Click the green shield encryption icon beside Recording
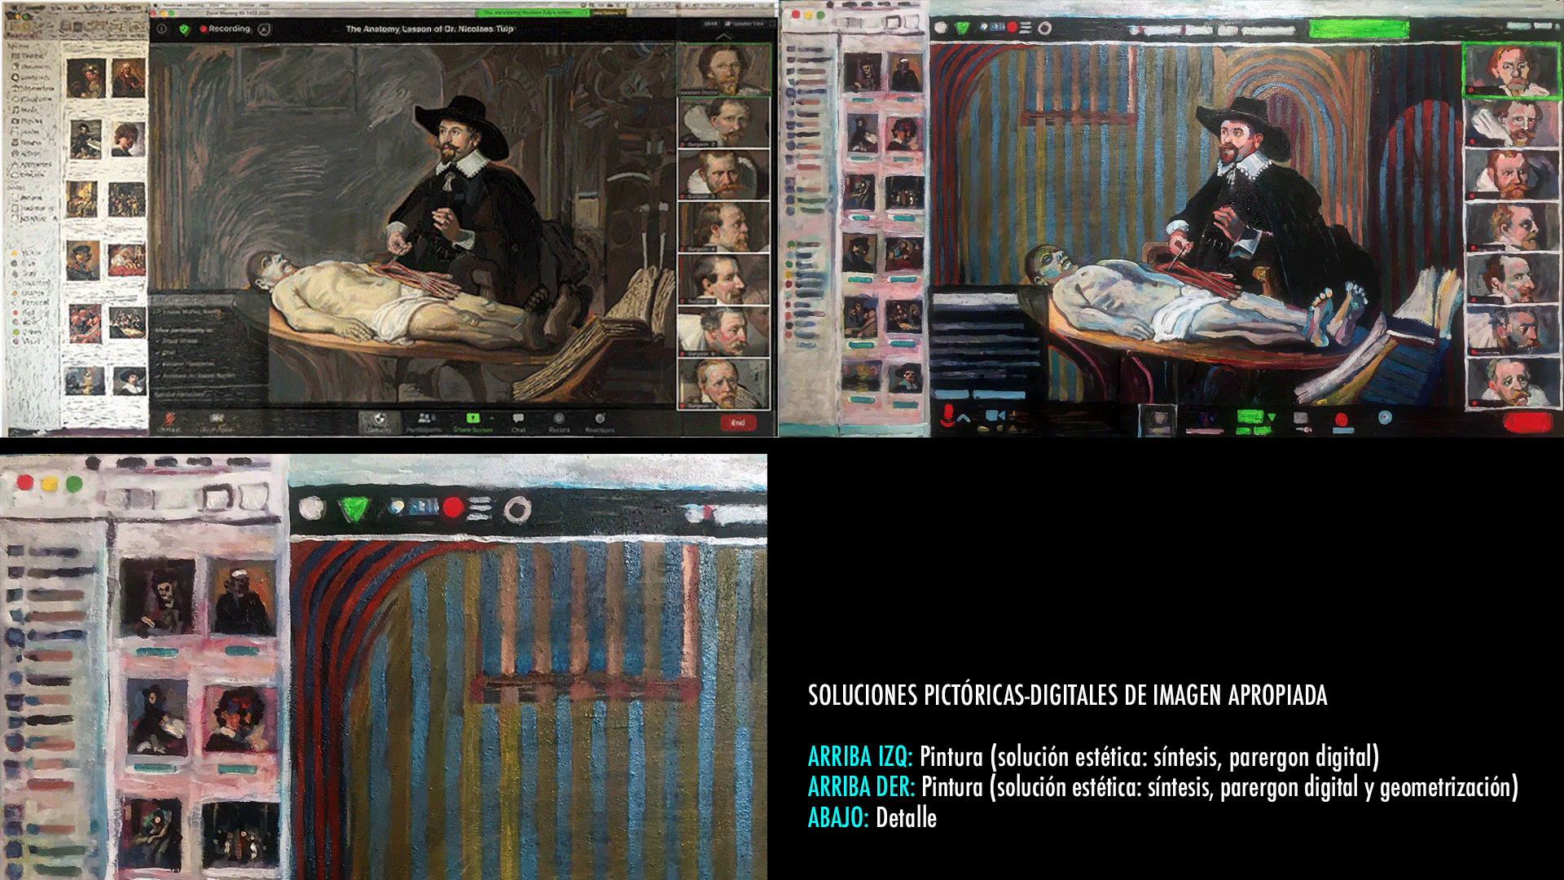 point(184,29)
